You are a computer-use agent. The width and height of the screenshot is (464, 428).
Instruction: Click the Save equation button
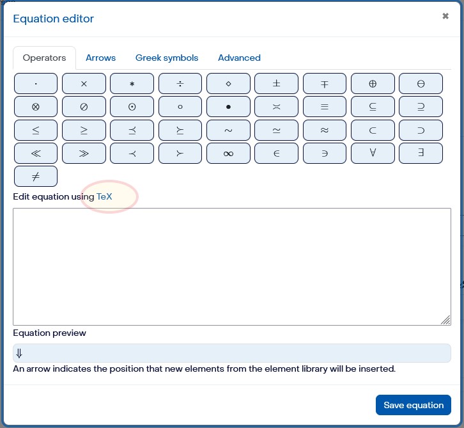click(413, 405)
